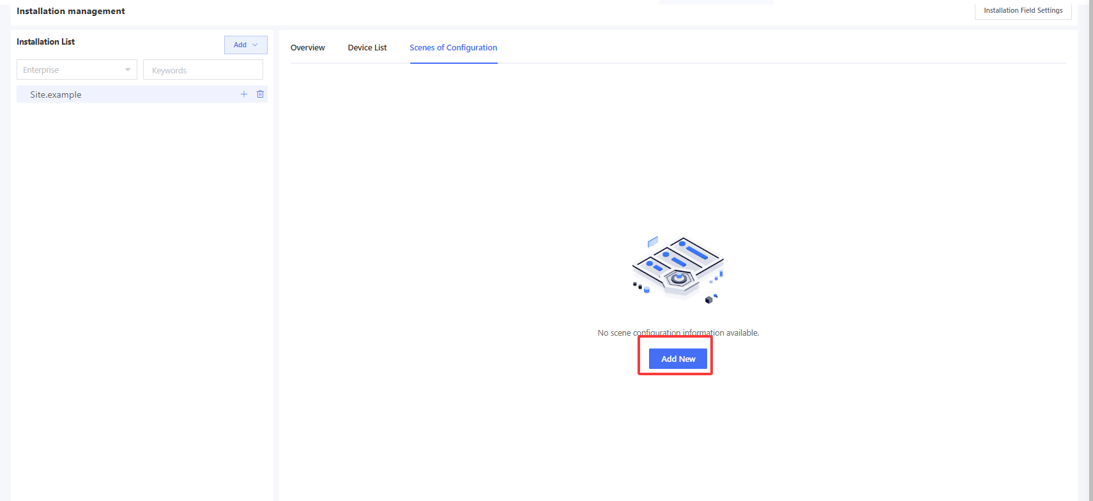Screen dimensions: 1093x501
Task: Click the plus icon on Site.example row
Action: [x=243, y=94]
